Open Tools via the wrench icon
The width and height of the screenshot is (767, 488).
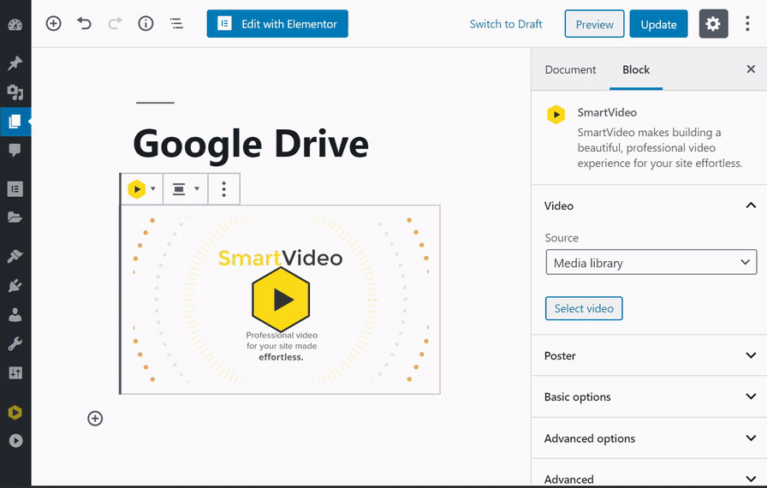click(x=15, y=344)
